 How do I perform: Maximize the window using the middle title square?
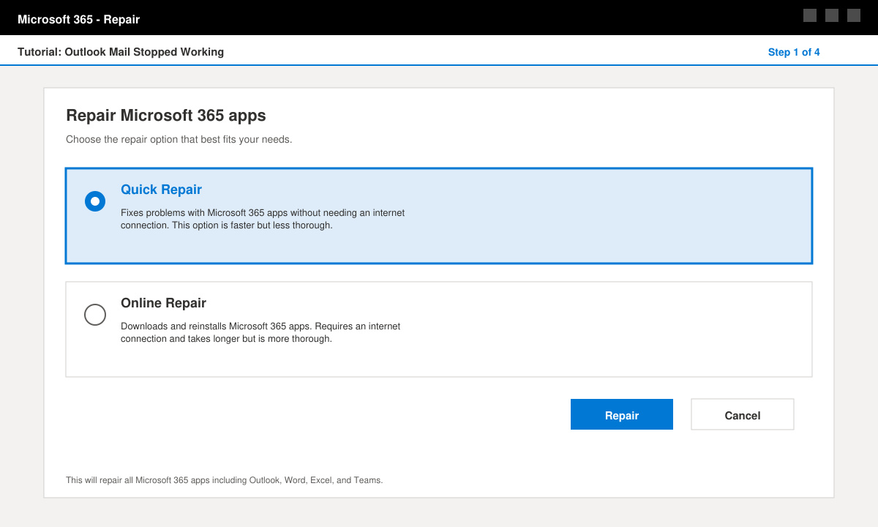[832, 15]
